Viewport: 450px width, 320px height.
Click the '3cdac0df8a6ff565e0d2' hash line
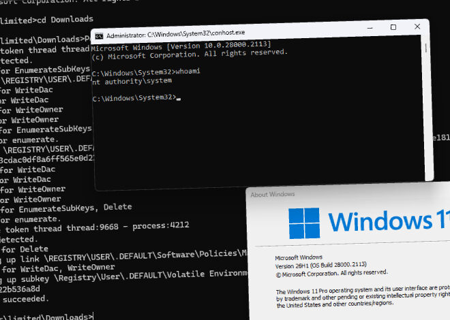(x=47, y=159)
